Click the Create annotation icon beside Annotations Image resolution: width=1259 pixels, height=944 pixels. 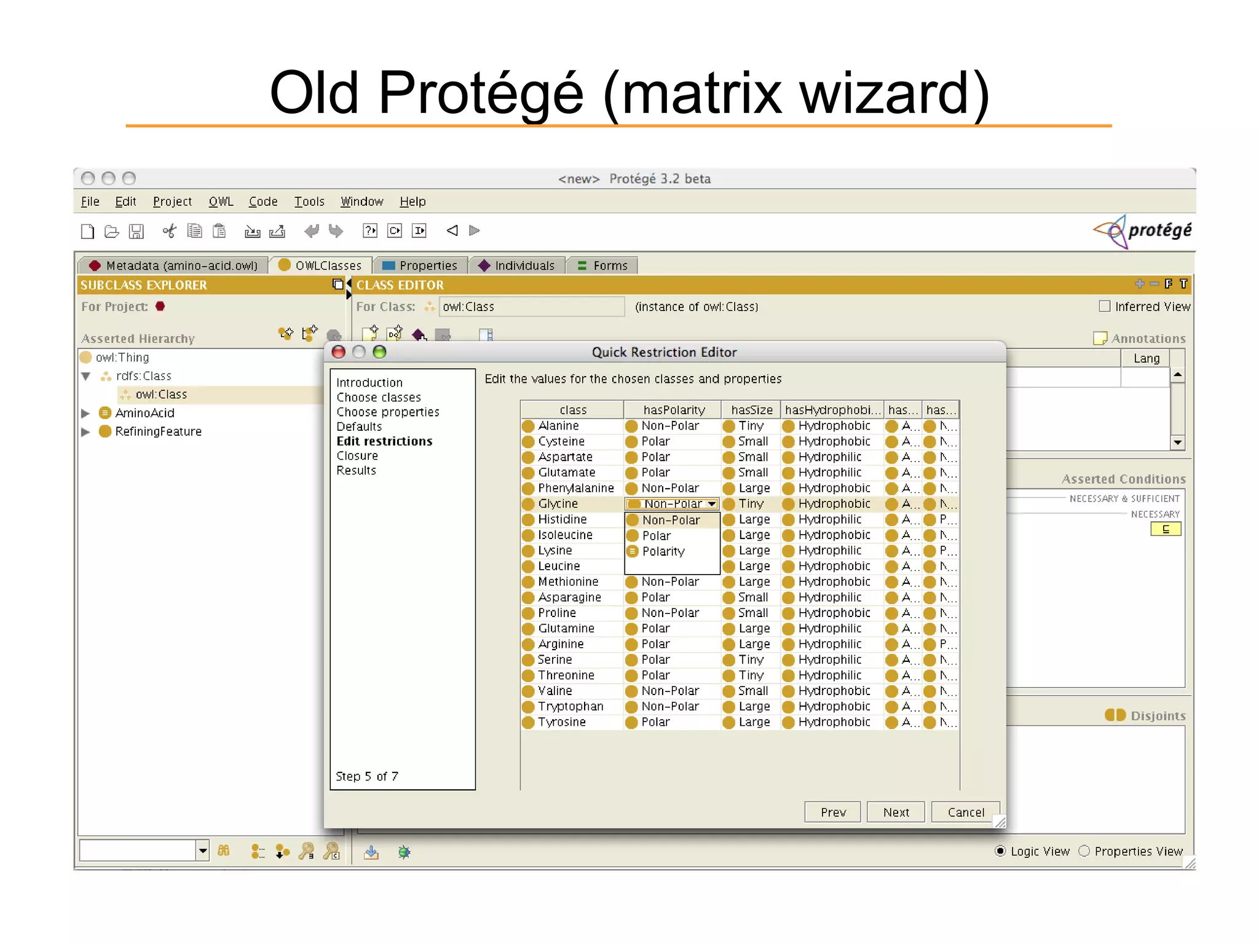(1100, 338)
